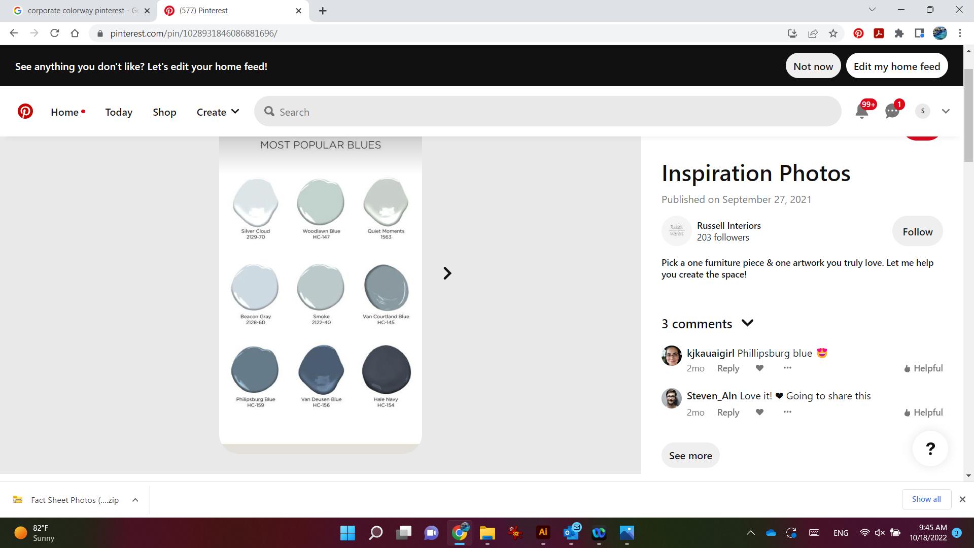The image size is (974, 548).
Task: Close the corporate colorway tab
Action: click(147, 11)
